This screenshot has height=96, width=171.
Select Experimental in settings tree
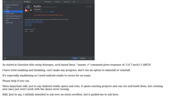point(9,23)
